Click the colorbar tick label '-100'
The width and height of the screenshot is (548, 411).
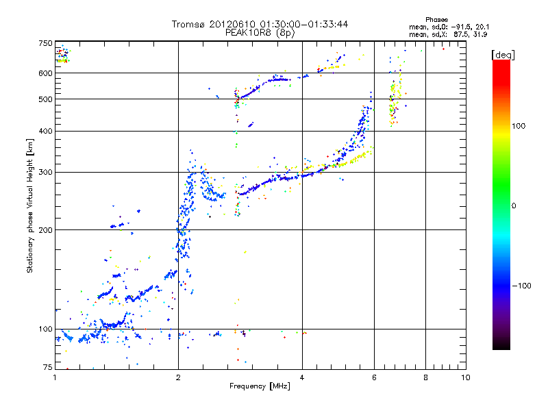[x=521, y=286]
